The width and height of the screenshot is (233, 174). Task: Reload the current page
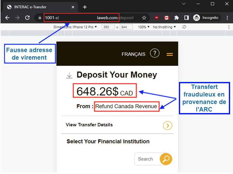click(27, 18)
